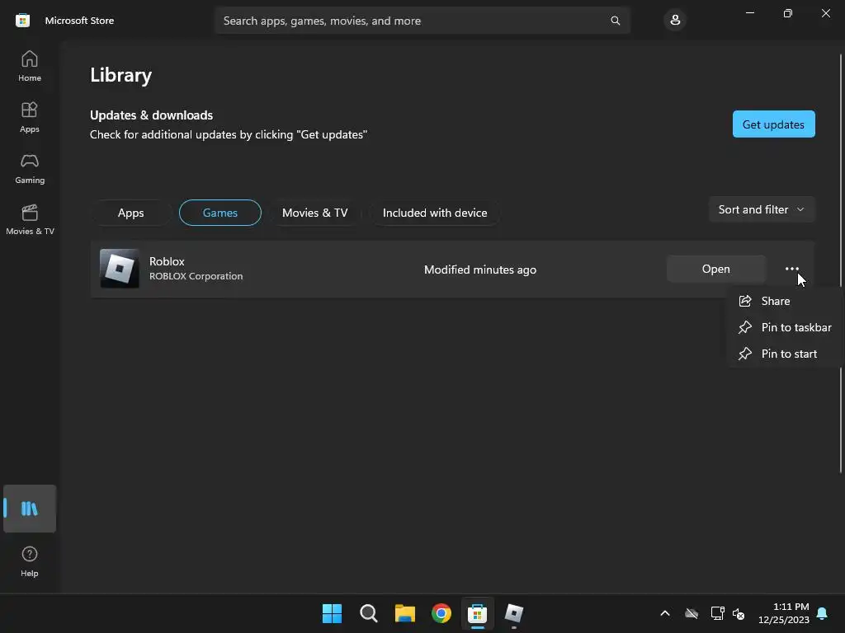845x633 pixels.
Task: Open Windows taskbar search
Action: click(369, 613)
